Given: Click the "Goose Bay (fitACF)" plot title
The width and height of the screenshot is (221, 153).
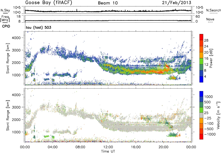Looking at the screenshot, I should [49, 3].
